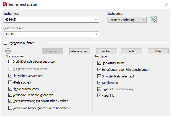The height and width of the screenshot is (117, 171).
Task: Uncheck Blöcke durchsuchen option
Action: [x=10, y=89]
